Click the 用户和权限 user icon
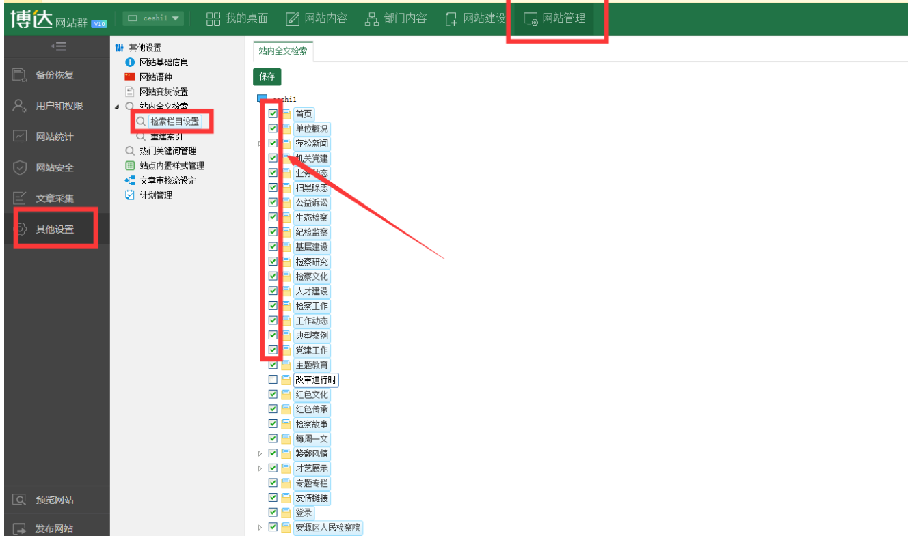The width and height of the screenshot is (912, 536). coord(20,106)
